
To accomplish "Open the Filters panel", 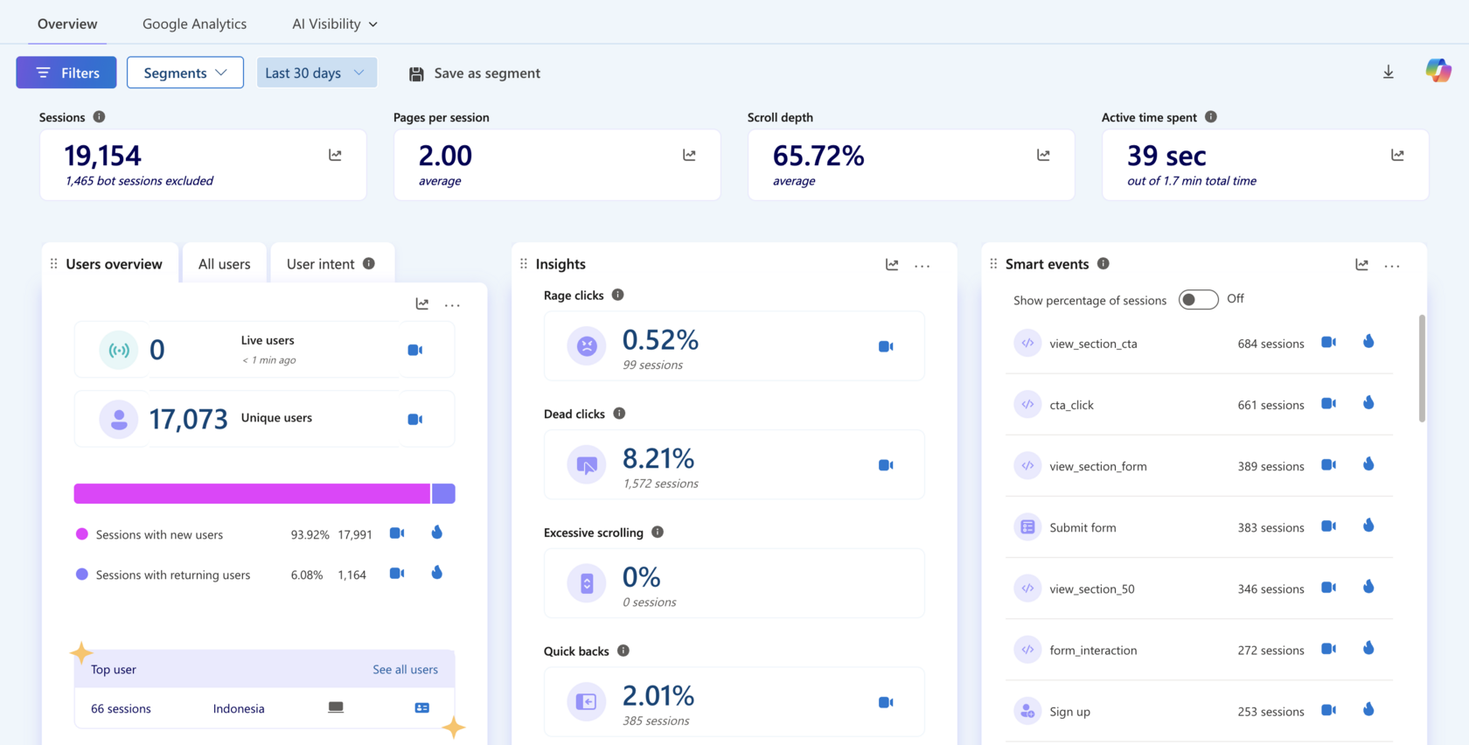I will coord(66,73).
